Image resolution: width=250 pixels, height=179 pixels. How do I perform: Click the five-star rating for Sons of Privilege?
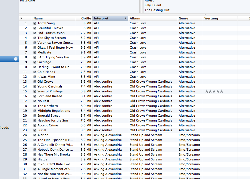(214, 91)
